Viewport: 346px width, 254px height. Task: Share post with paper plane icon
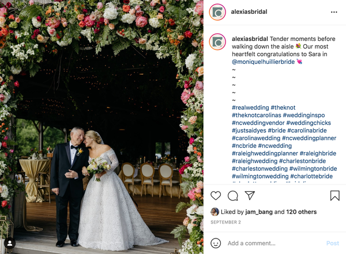(x=250, y=195)
